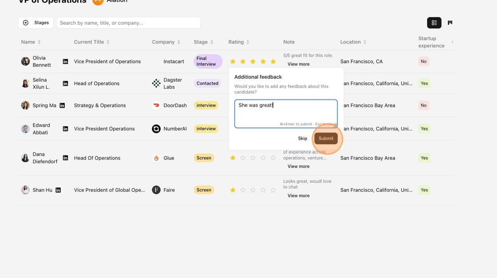Screen dimensions: 497x278
Task: Open Selina's Contacted stage badge
Action: [207, 83]
